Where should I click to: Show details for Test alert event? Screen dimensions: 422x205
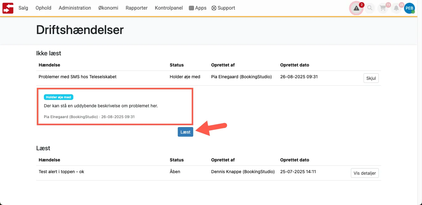pyautogui.click(x=364, y=173)
